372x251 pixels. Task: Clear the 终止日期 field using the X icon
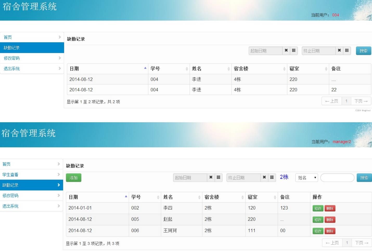[x=339, y=51]
